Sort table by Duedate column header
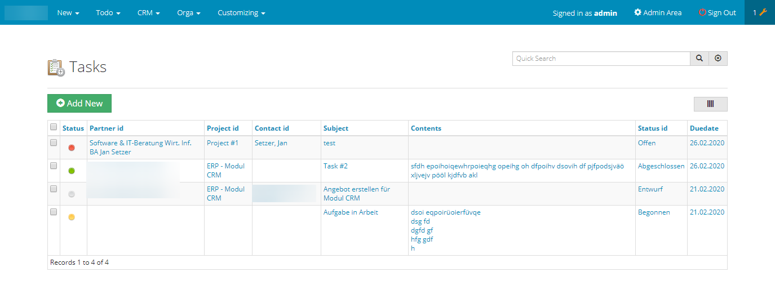 point(704,128)
